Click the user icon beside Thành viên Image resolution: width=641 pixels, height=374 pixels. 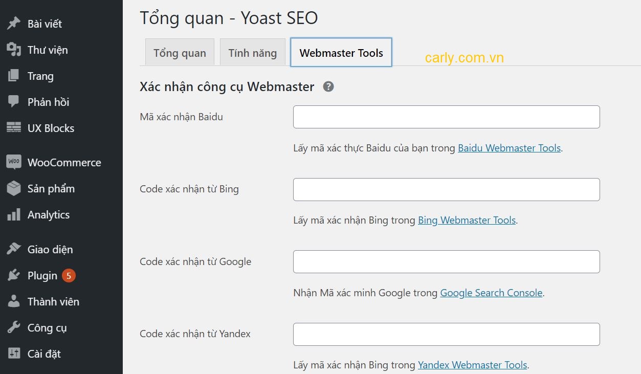(14, 301)
